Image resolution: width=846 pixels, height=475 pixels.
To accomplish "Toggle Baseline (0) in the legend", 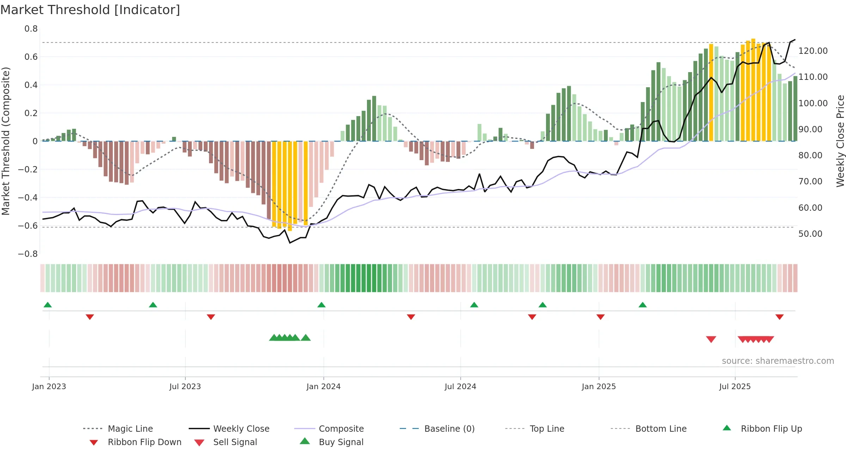I will (437, 429).
